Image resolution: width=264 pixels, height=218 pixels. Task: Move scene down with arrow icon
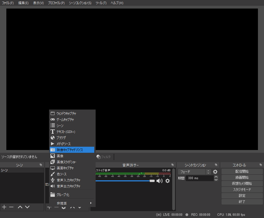pos(27,207)
